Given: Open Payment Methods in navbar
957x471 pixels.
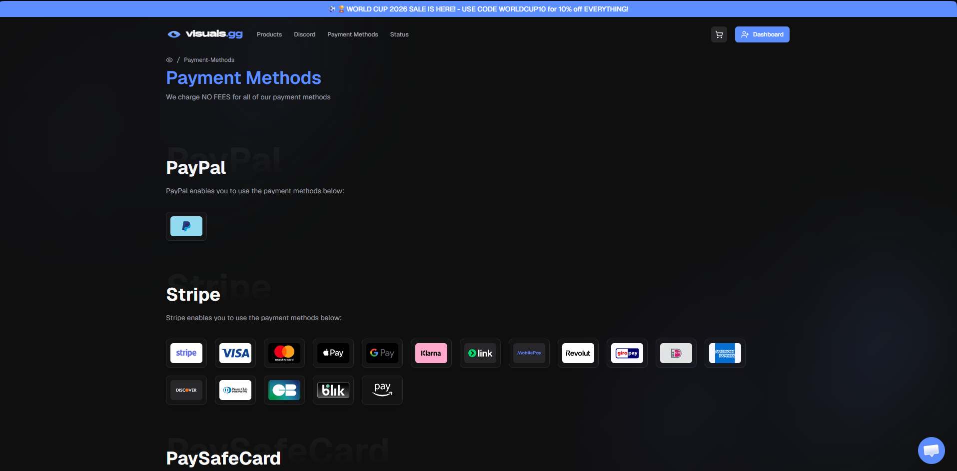Looking at the screenshot, I should 353,34.
